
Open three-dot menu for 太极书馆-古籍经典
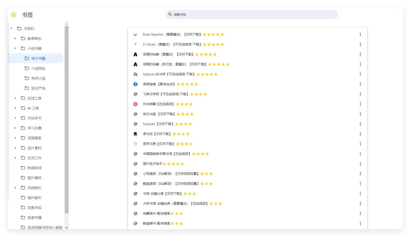tap(360, 204)
